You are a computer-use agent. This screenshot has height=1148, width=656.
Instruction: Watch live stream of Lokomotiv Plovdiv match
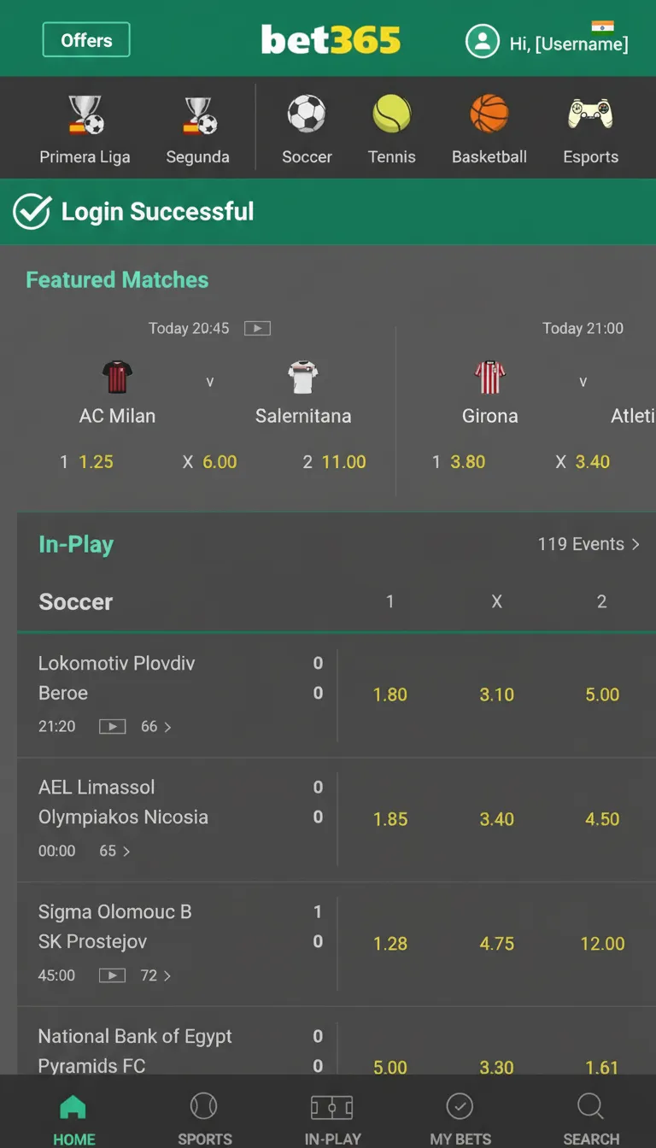pos(113,727)
